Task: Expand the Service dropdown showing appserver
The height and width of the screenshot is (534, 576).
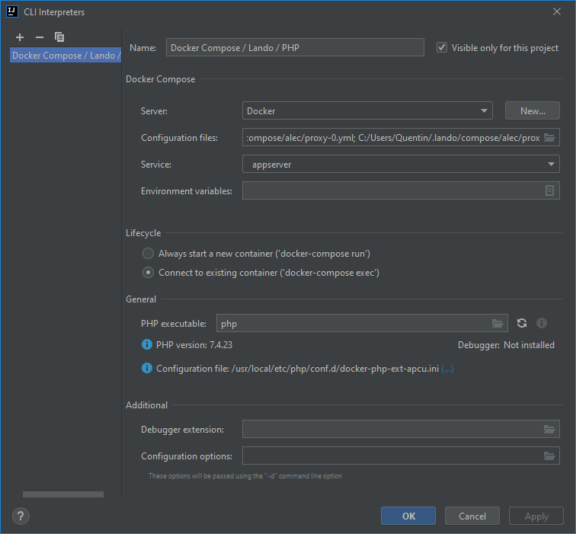Action: coord(401,165)
